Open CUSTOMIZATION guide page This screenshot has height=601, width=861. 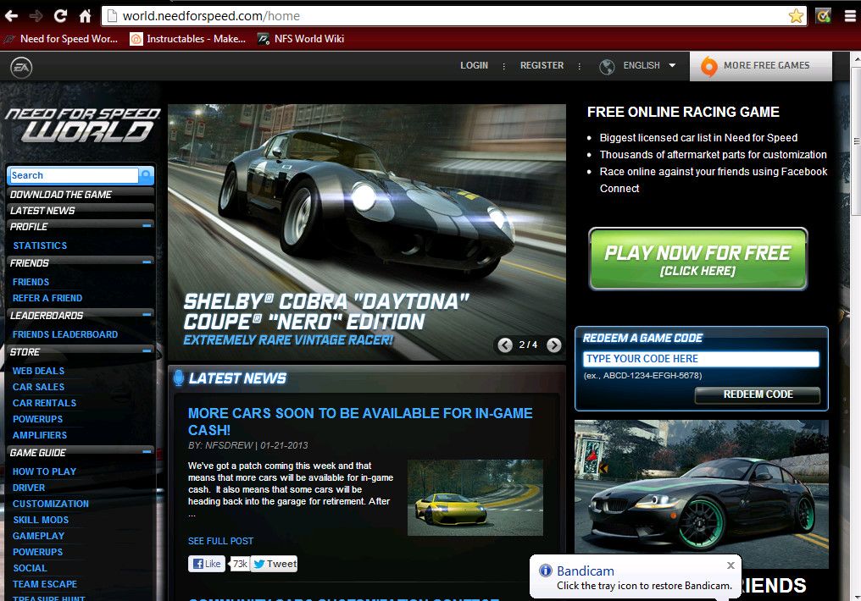point(51,504)
